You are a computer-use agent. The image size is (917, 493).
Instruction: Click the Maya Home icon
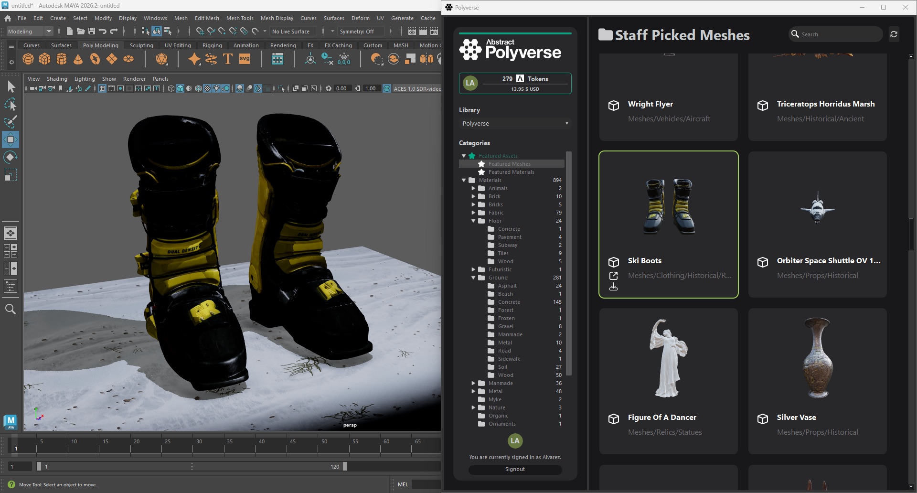tap(8, 18)
